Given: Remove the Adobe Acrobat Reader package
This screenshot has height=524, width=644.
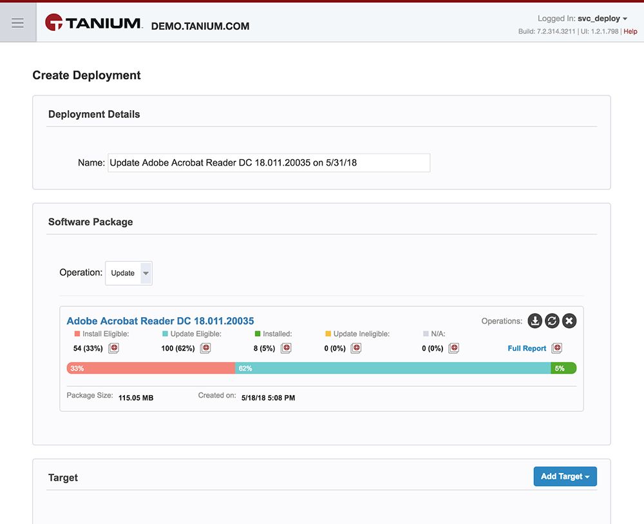Looking at the screenshot, I should (x=569, y=320).
